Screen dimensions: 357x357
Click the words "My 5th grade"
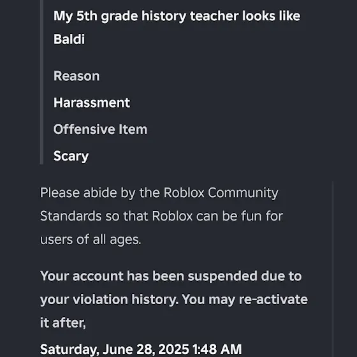click(x=96, y=17)
